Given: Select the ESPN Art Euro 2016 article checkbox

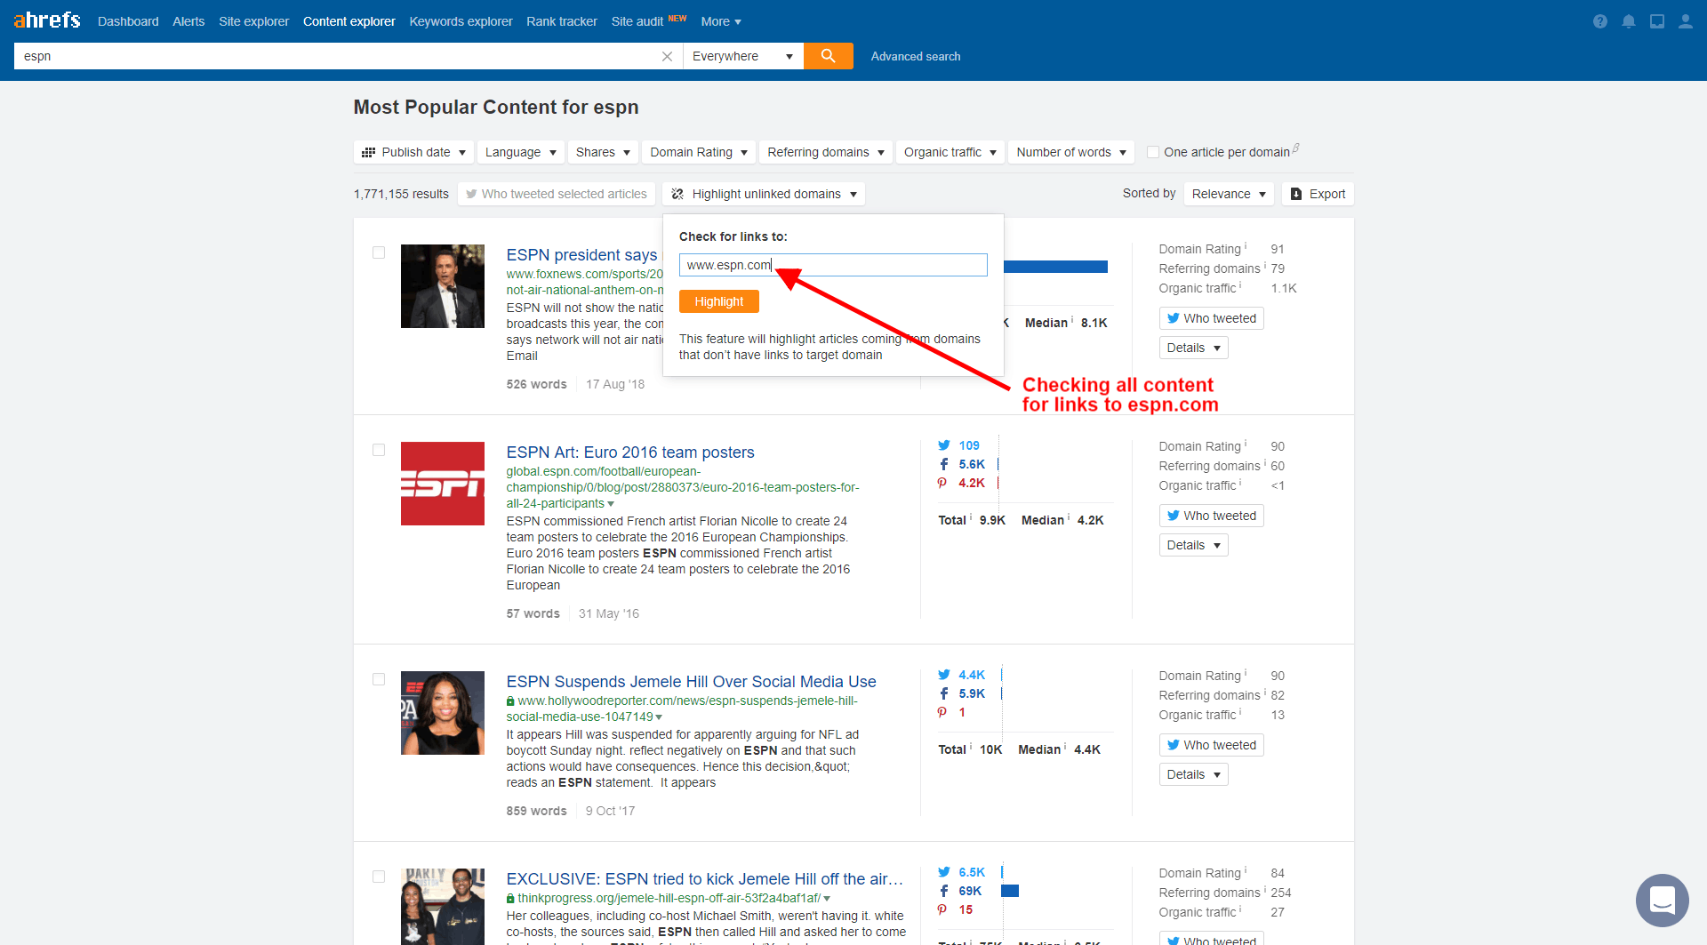Looking at the screenshot, I should click(x=379, y=450).
